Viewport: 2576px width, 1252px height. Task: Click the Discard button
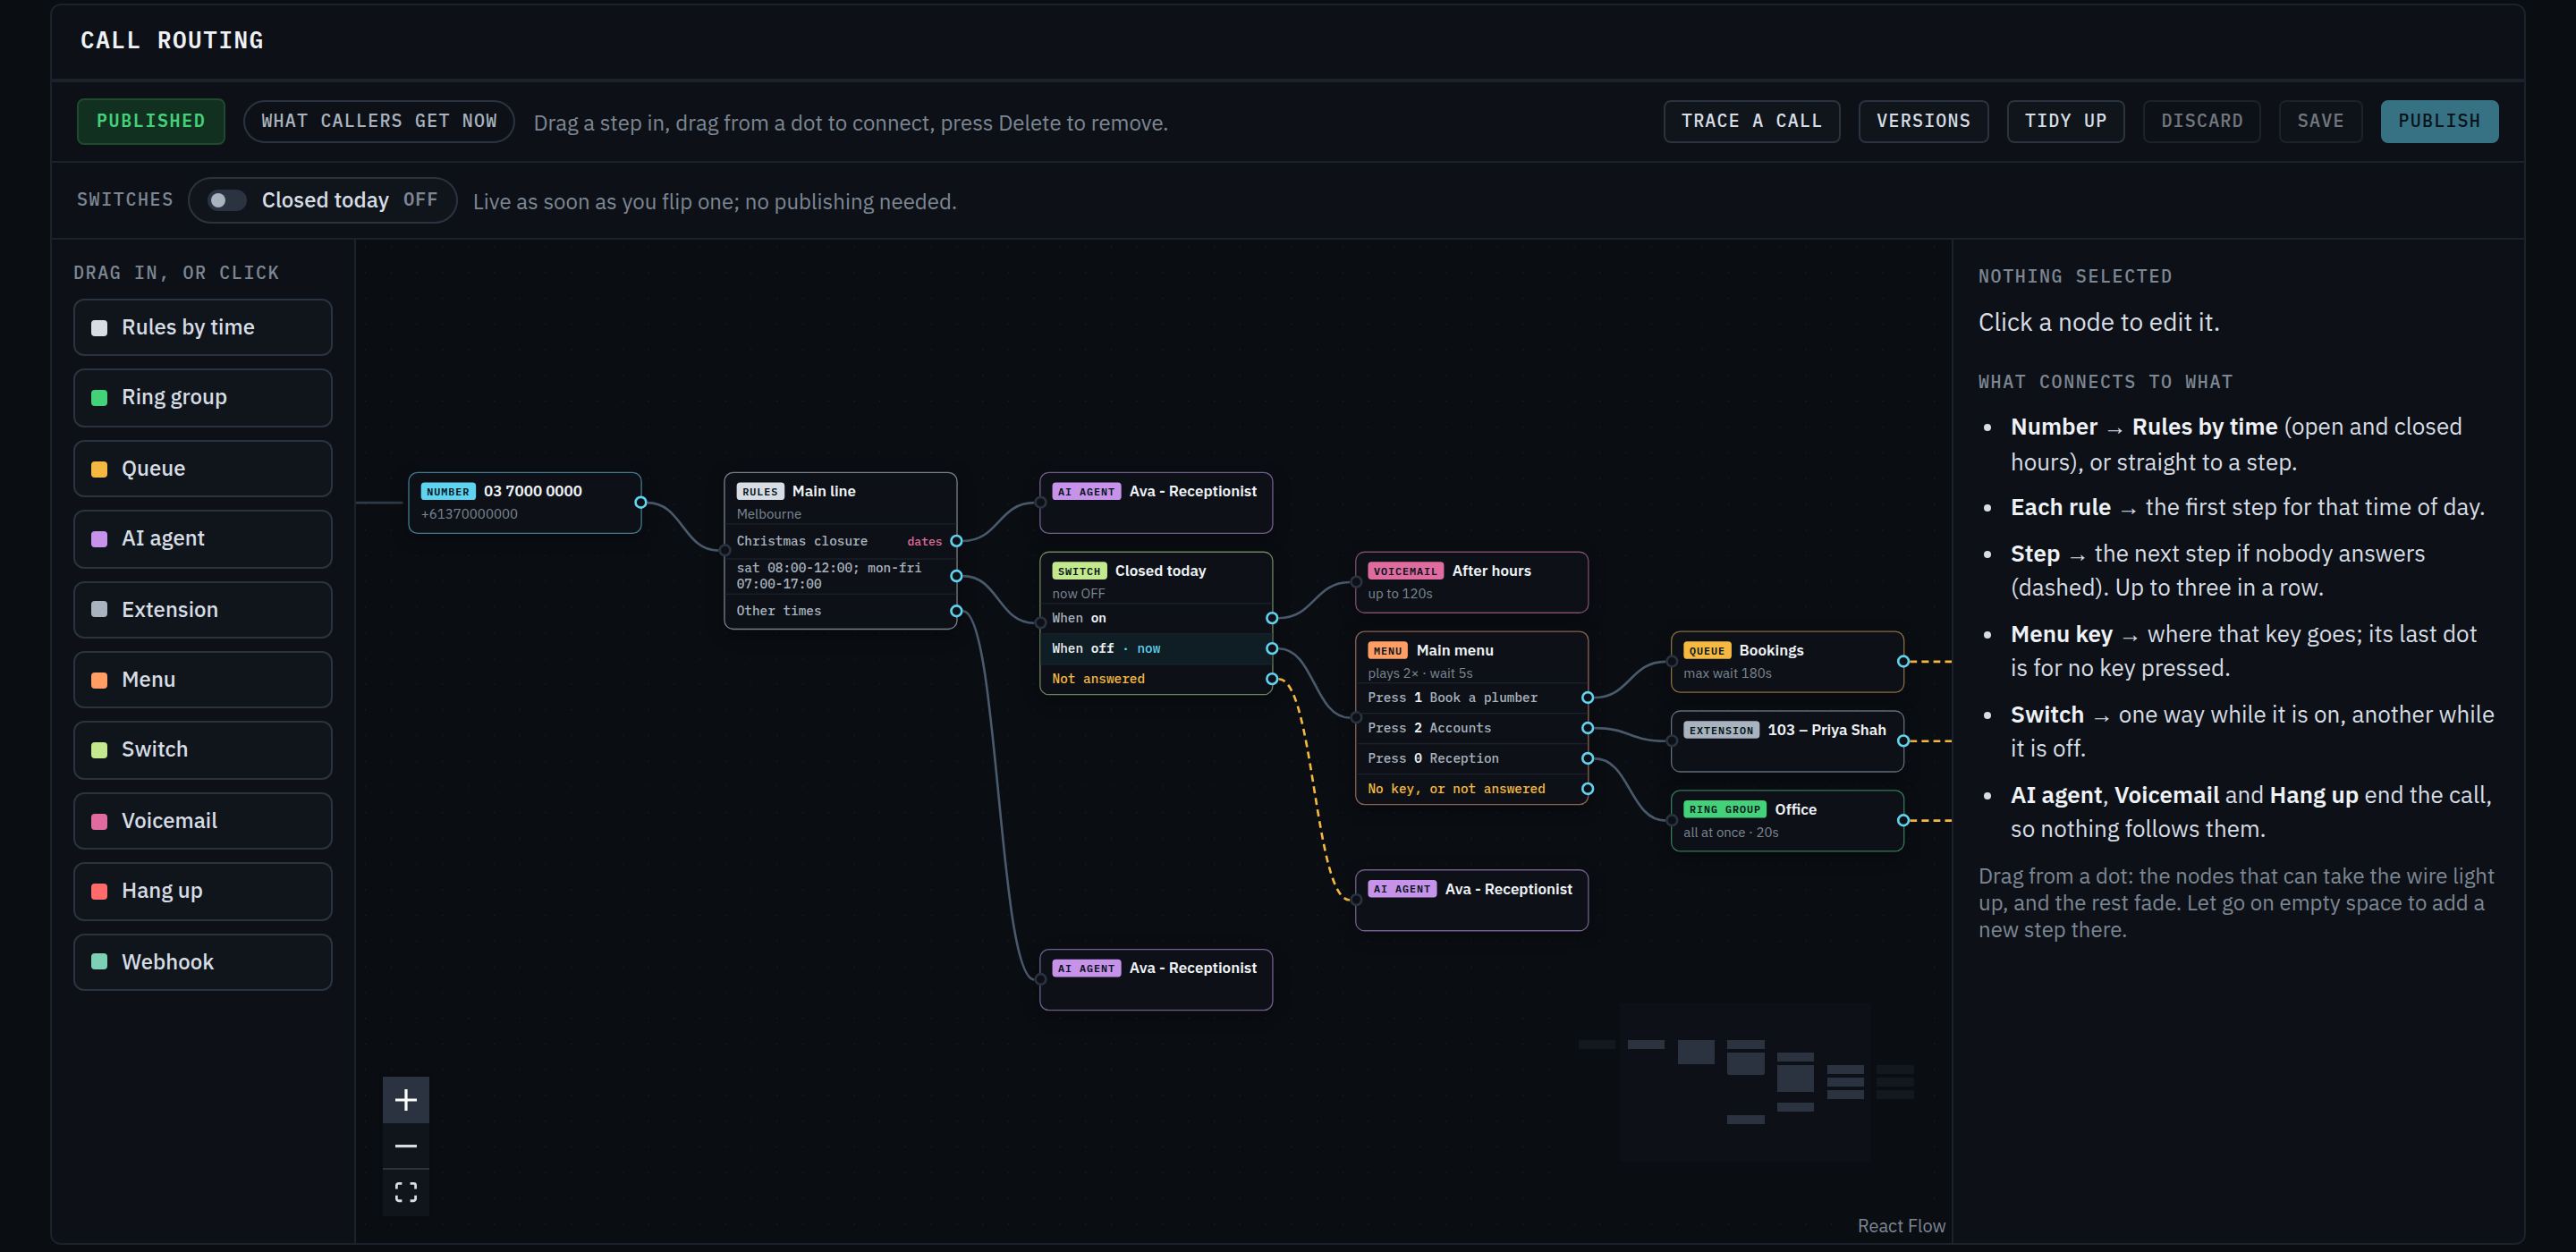click(2201, 121)
